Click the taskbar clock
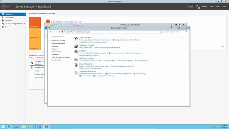 [x=224, y=126]
